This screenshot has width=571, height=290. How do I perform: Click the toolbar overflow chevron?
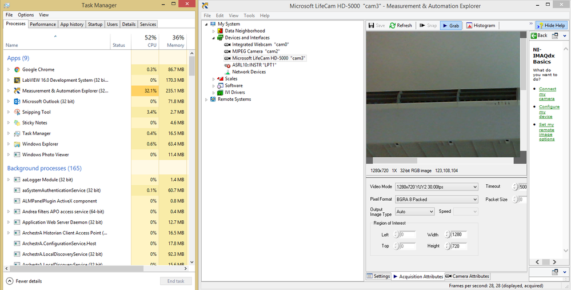[530, 25]
